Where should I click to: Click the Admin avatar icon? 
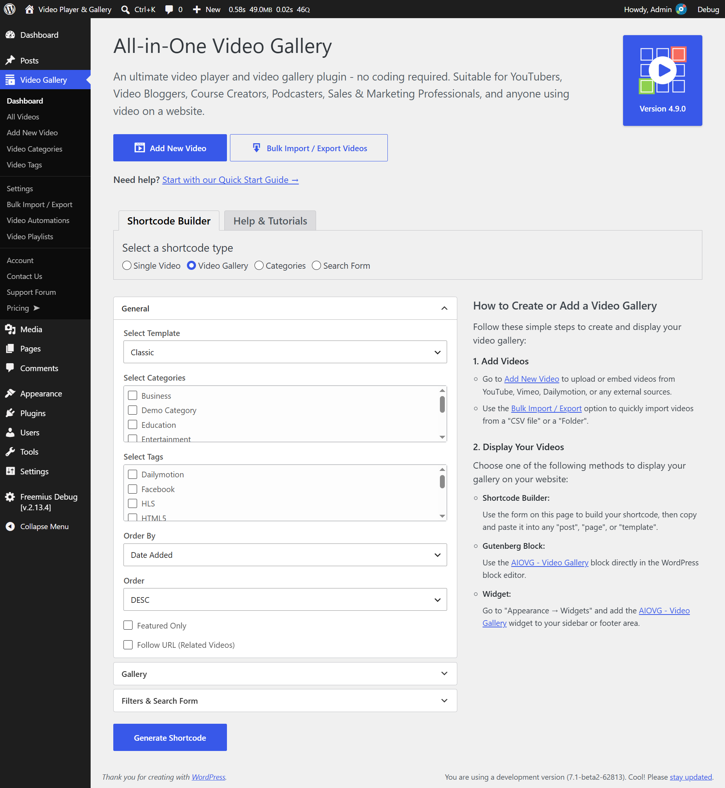pyautogui.click(x=682, y=9)
